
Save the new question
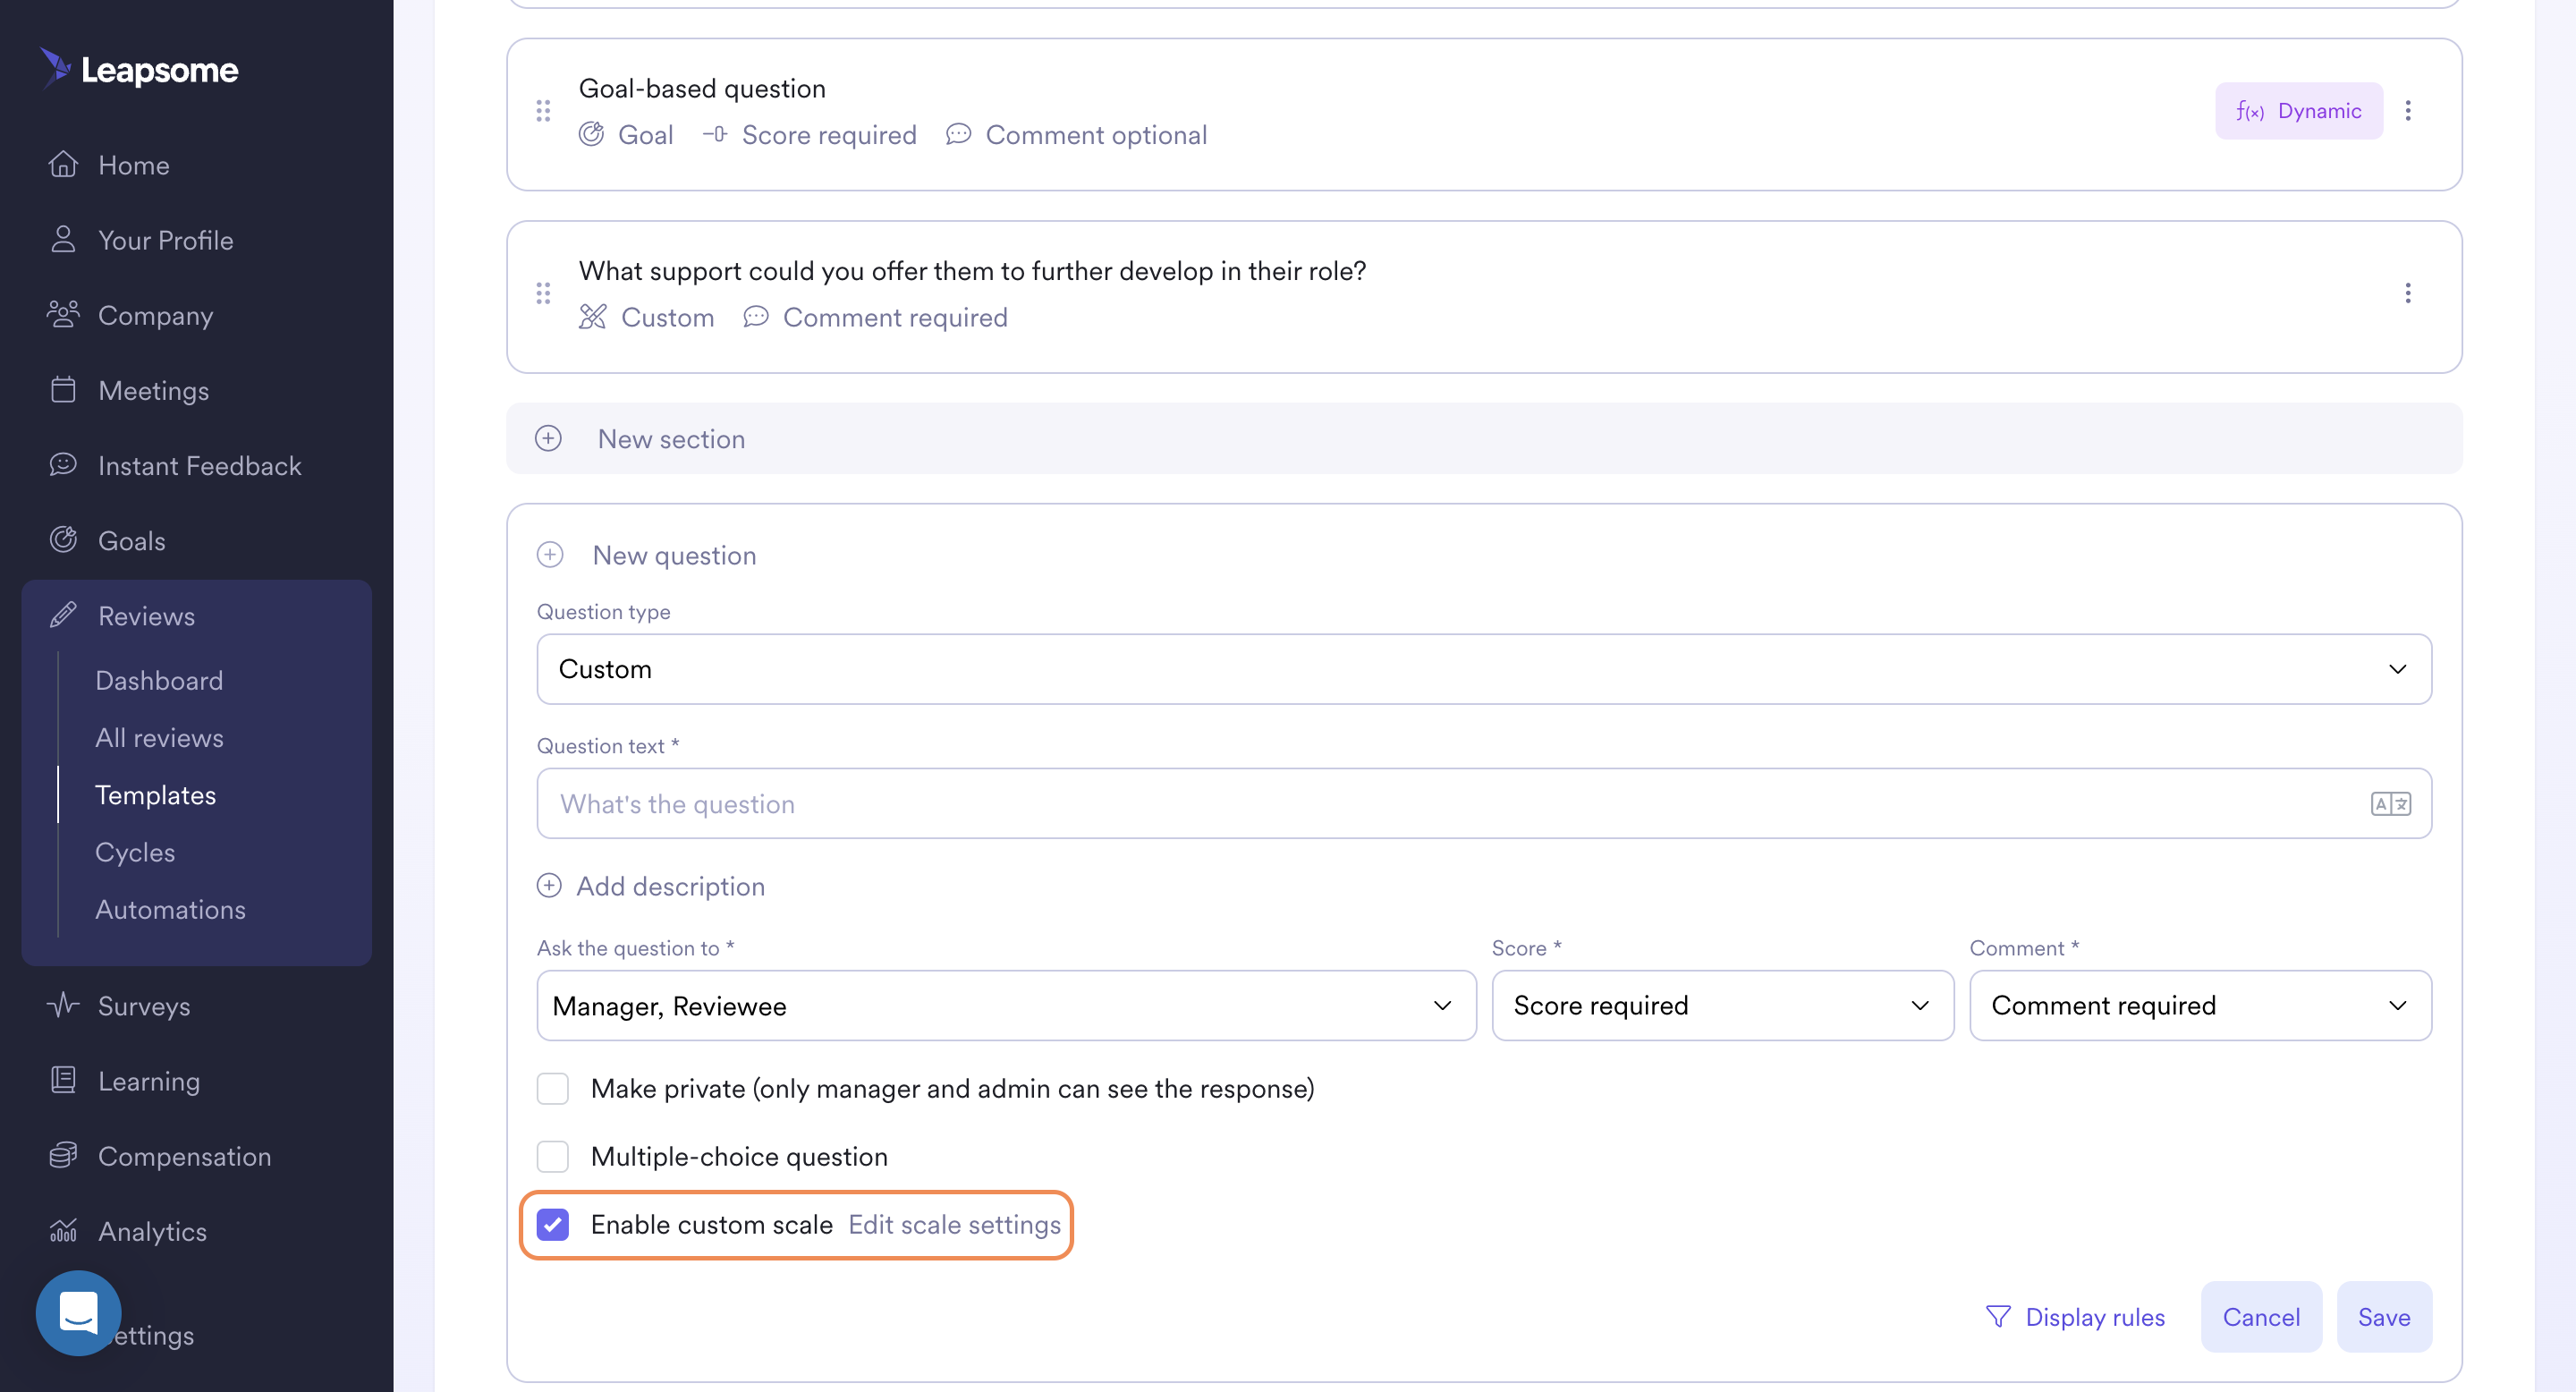click(x=2384, y=1316)
